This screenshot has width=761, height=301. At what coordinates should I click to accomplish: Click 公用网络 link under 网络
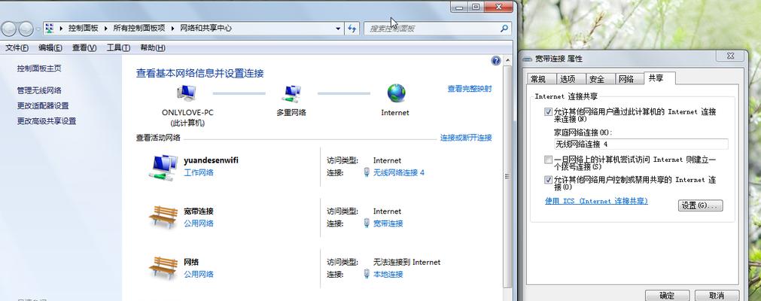point(199,275)
